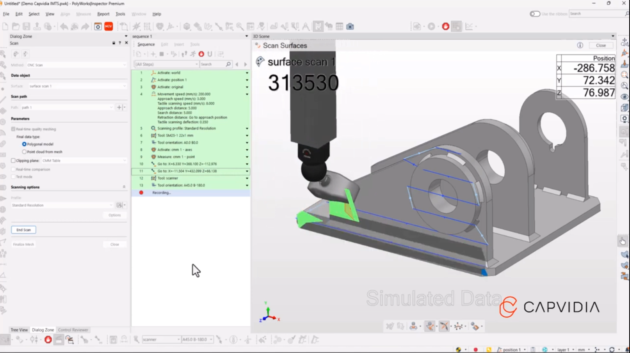Viewport: 630px width, 353px height.
Task: Toggle 'Use the ribbon' switch
Action: point(535,14)
